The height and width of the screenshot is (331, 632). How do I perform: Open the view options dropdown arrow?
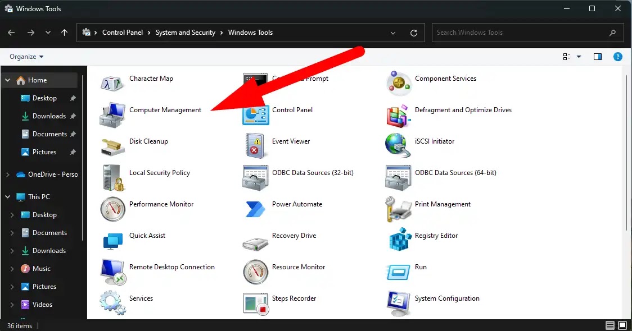pyautogui.click(x=579, y=57)
